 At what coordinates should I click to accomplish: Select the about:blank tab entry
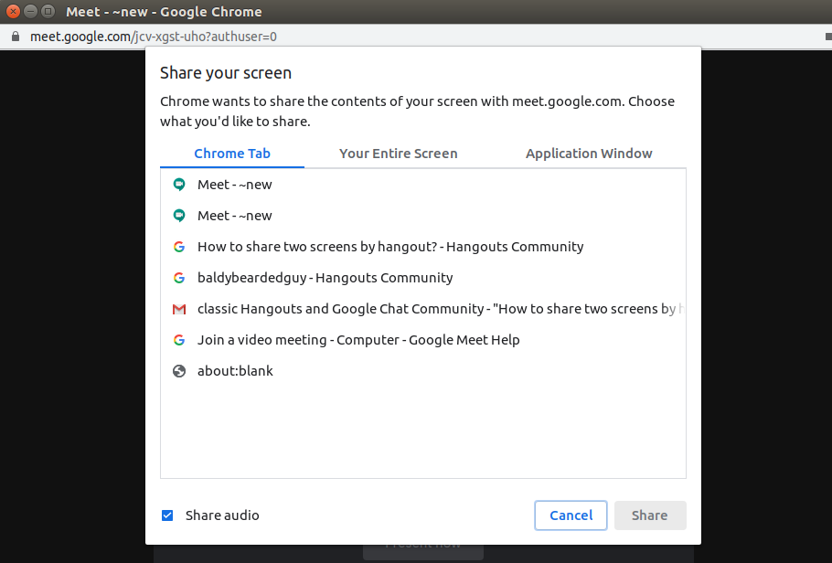[235, 371]
